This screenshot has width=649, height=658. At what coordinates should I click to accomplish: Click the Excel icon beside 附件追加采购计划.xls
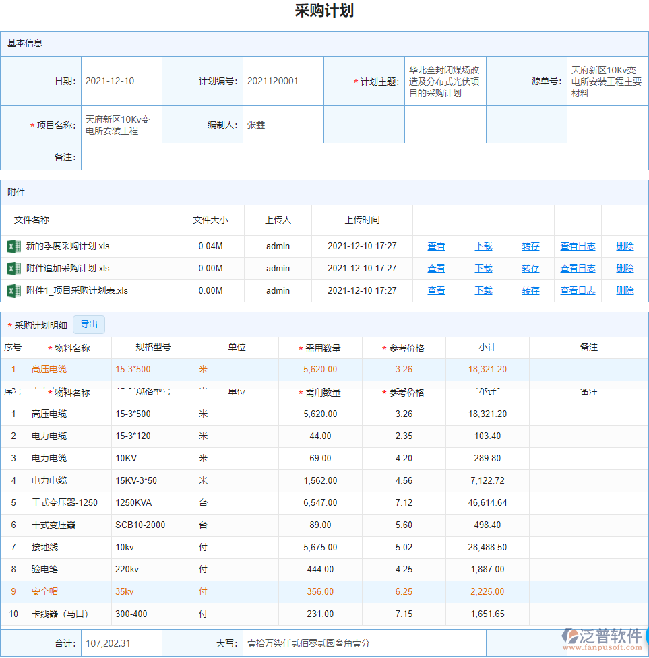[13, 268]
